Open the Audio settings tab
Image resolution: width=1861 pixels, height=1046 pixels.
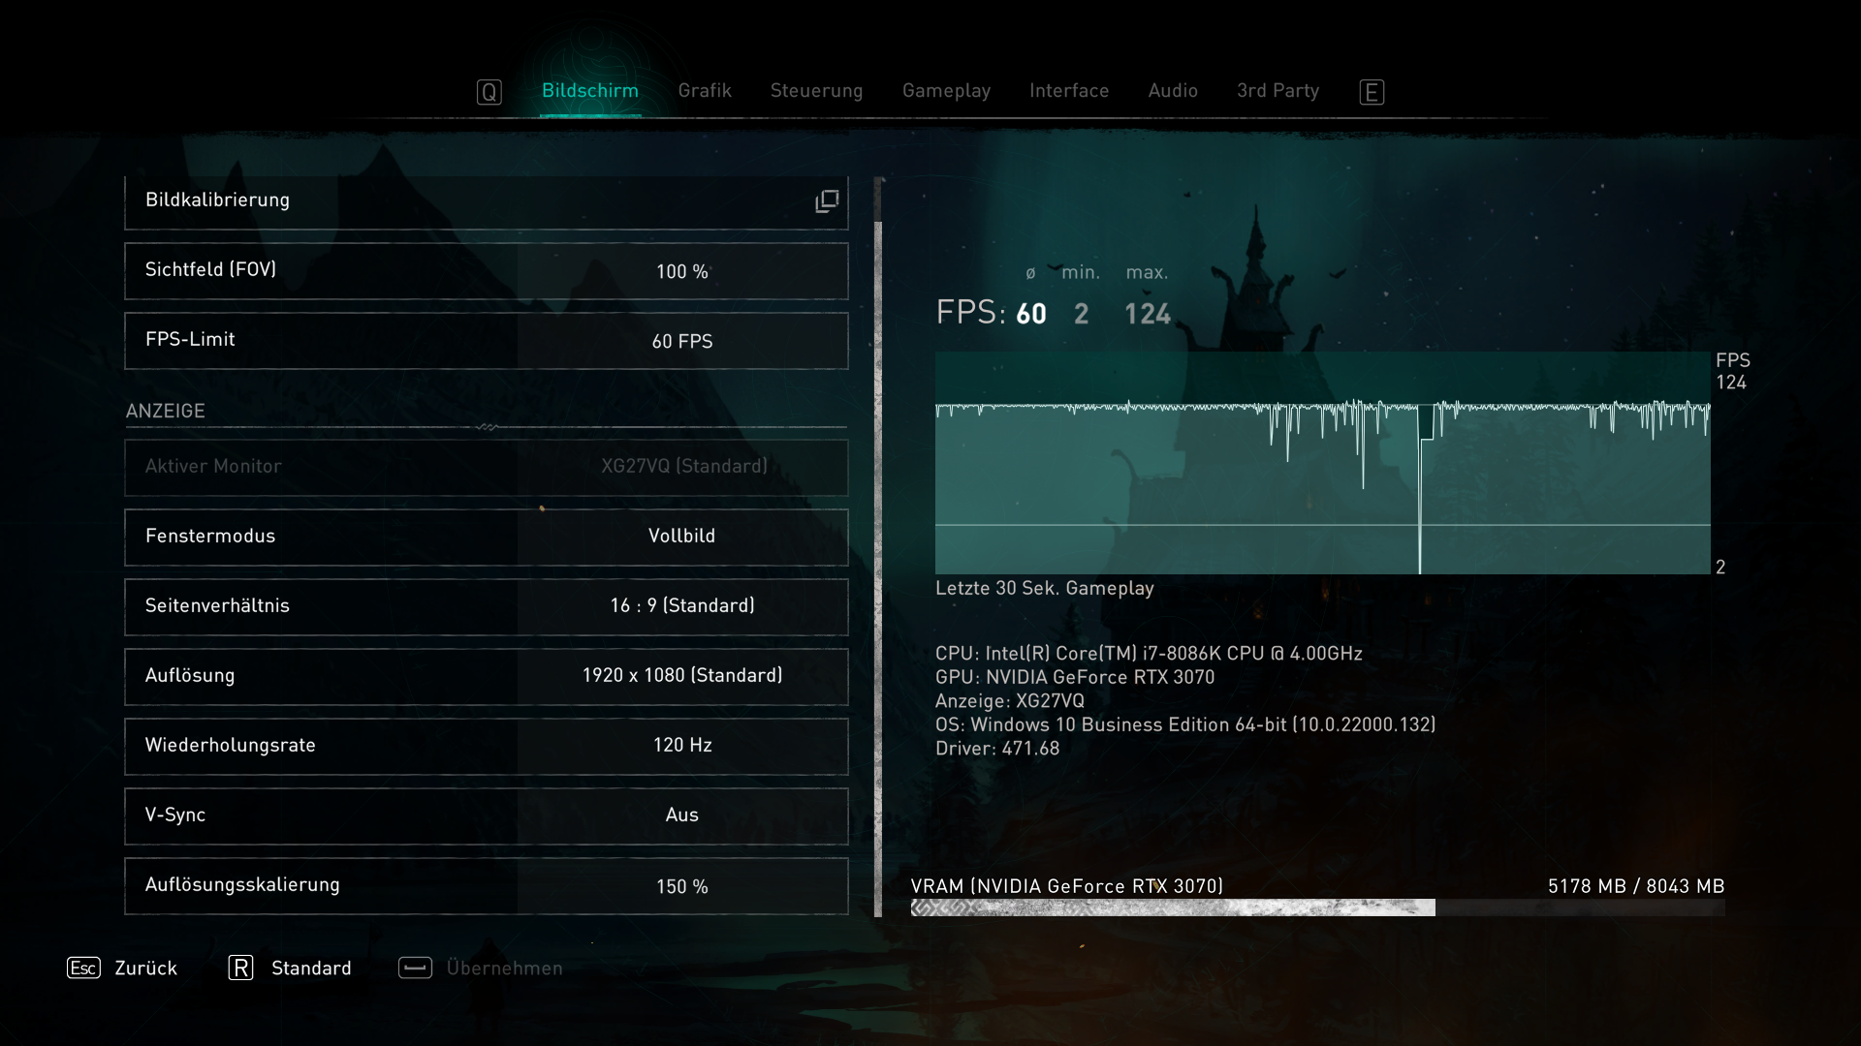(x=1172, y=90)
